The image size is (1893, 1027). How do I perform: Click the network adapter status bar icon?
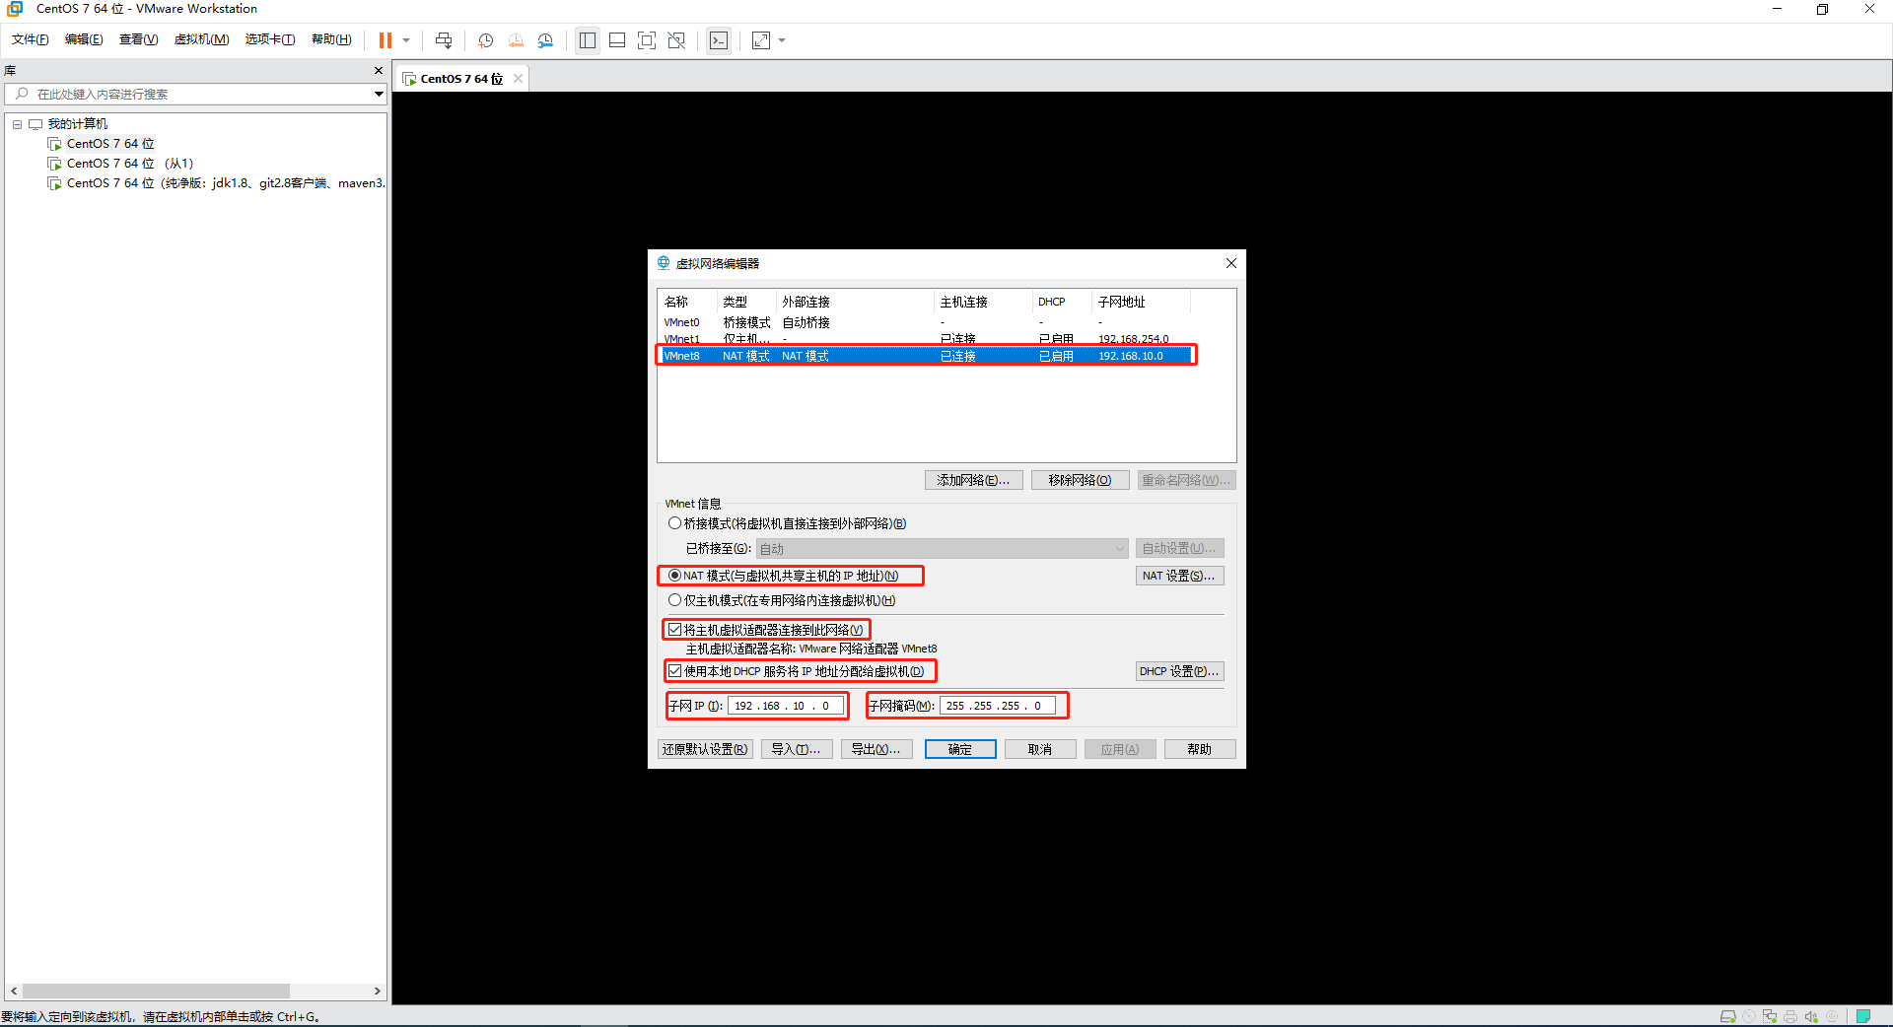[x=1770, y=1016]
